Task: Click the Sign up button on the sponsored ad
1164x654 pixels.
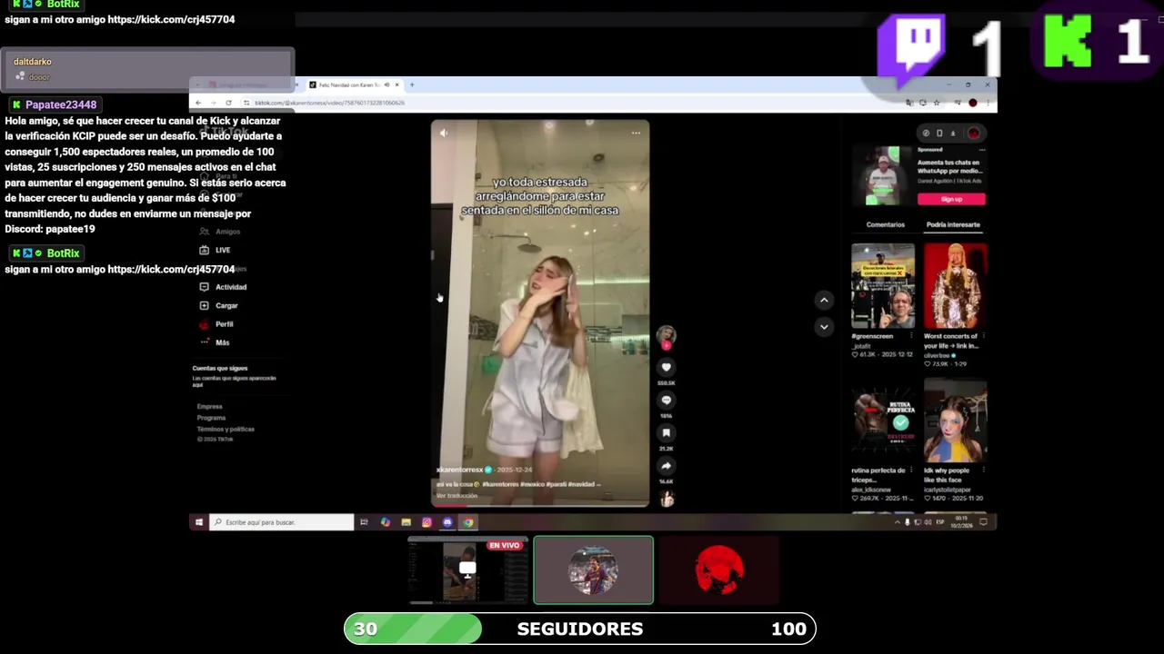Action: (x=951, y=199)
